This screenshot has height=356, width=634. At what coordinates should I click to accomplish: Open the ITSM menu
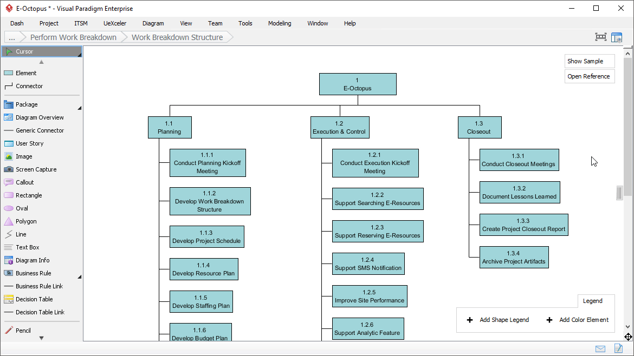click(x=81, y=23)
